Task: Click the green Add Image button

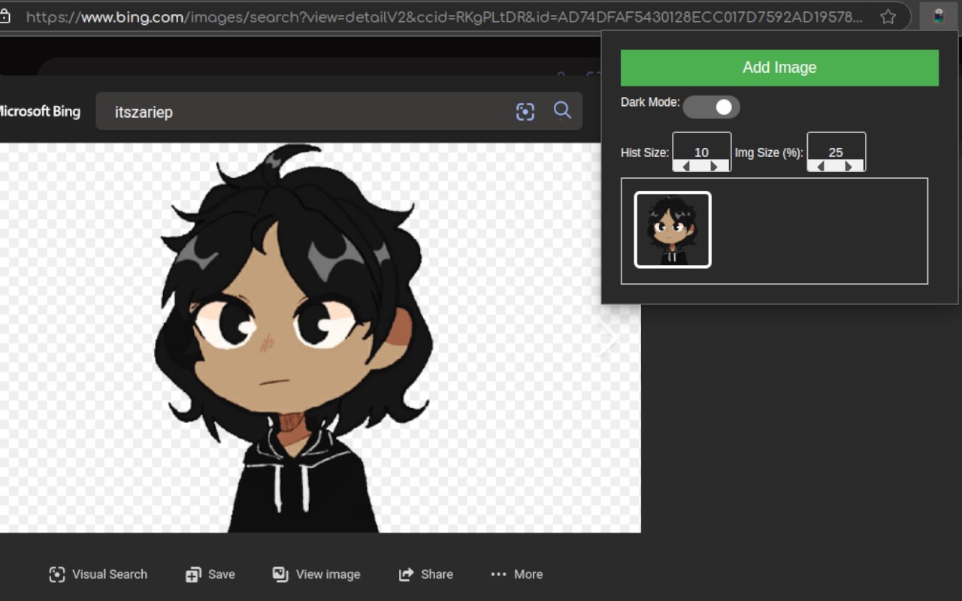Action: [779, 68]
